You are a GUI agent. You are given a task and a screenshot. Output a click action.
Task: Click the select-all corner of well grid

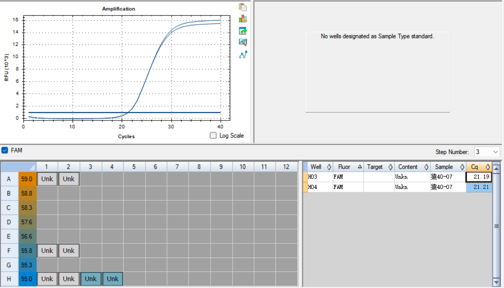coord(18,167)
